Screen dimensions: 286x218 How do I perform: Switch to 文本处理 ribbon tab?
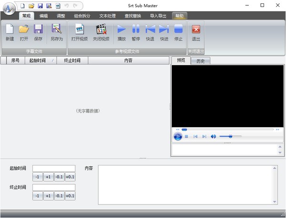pos(107,16)
